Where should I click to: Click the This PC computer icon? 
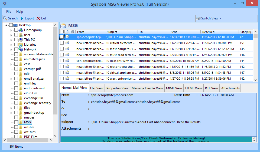(x=21, y=40)
